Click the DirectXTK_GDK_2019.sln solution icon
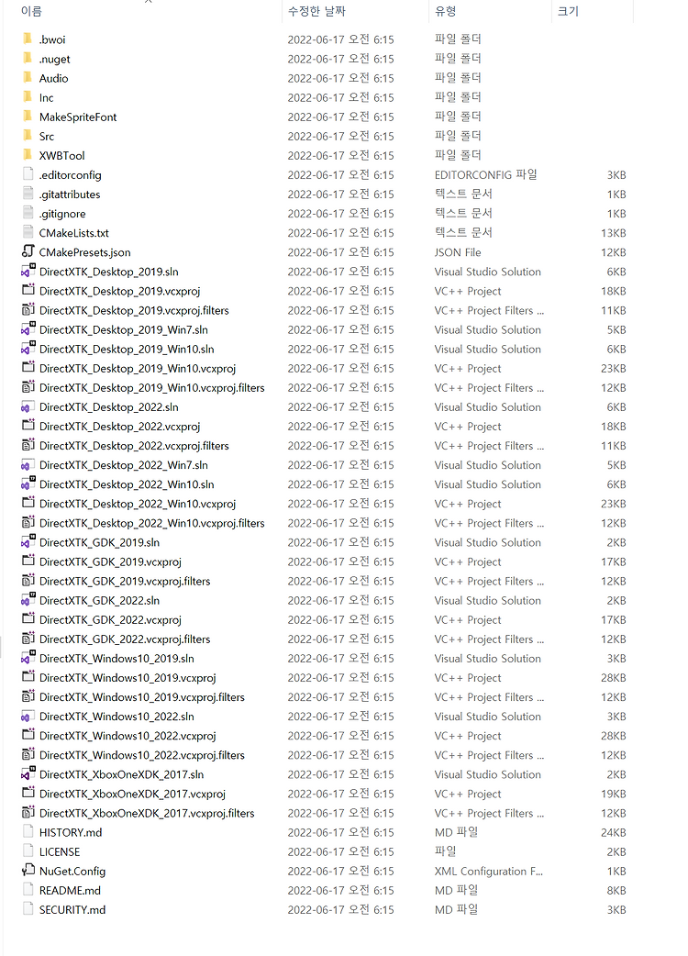 pos(28,541)
